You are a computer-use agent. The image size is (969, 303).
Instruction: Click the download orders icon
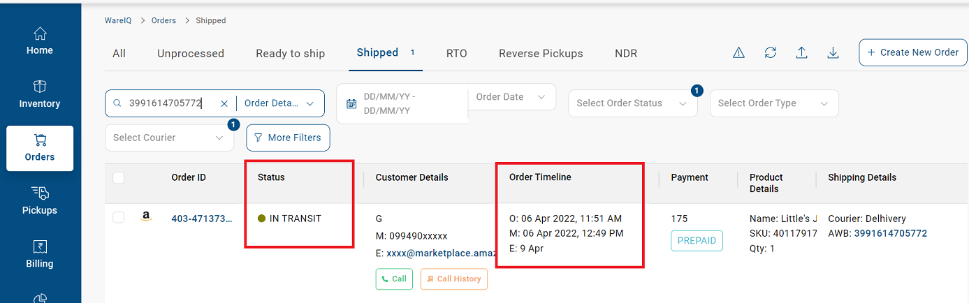click(833, 52)
